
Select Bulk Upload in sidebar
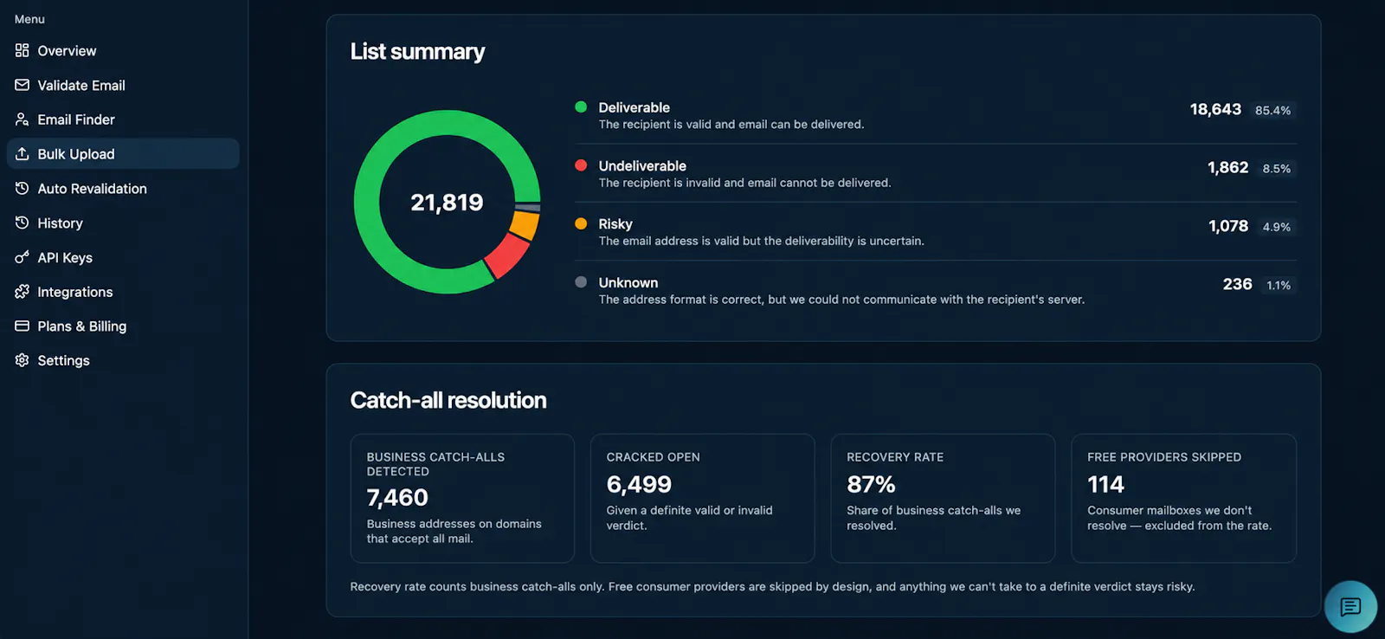pyautogui.click(x=123, y=153)
